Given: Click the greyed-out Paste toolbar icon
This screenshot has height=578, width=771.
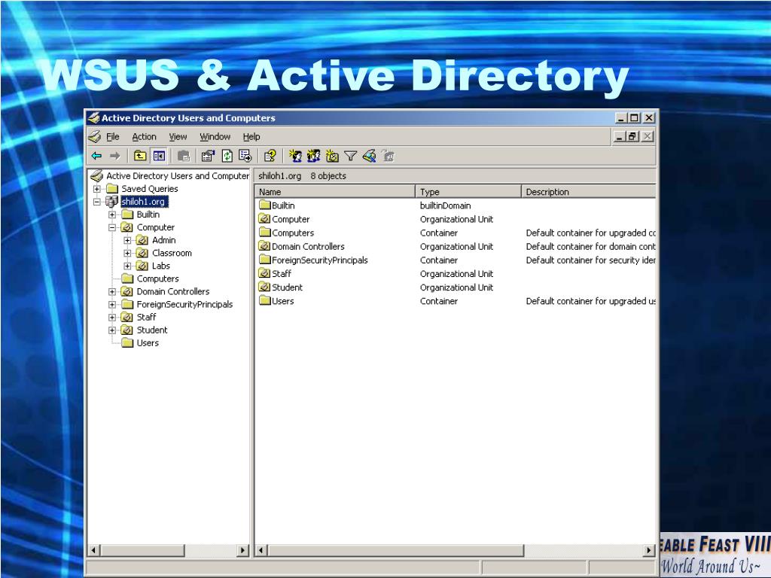Looking at the screenshot, I should (x=184, y=157).
